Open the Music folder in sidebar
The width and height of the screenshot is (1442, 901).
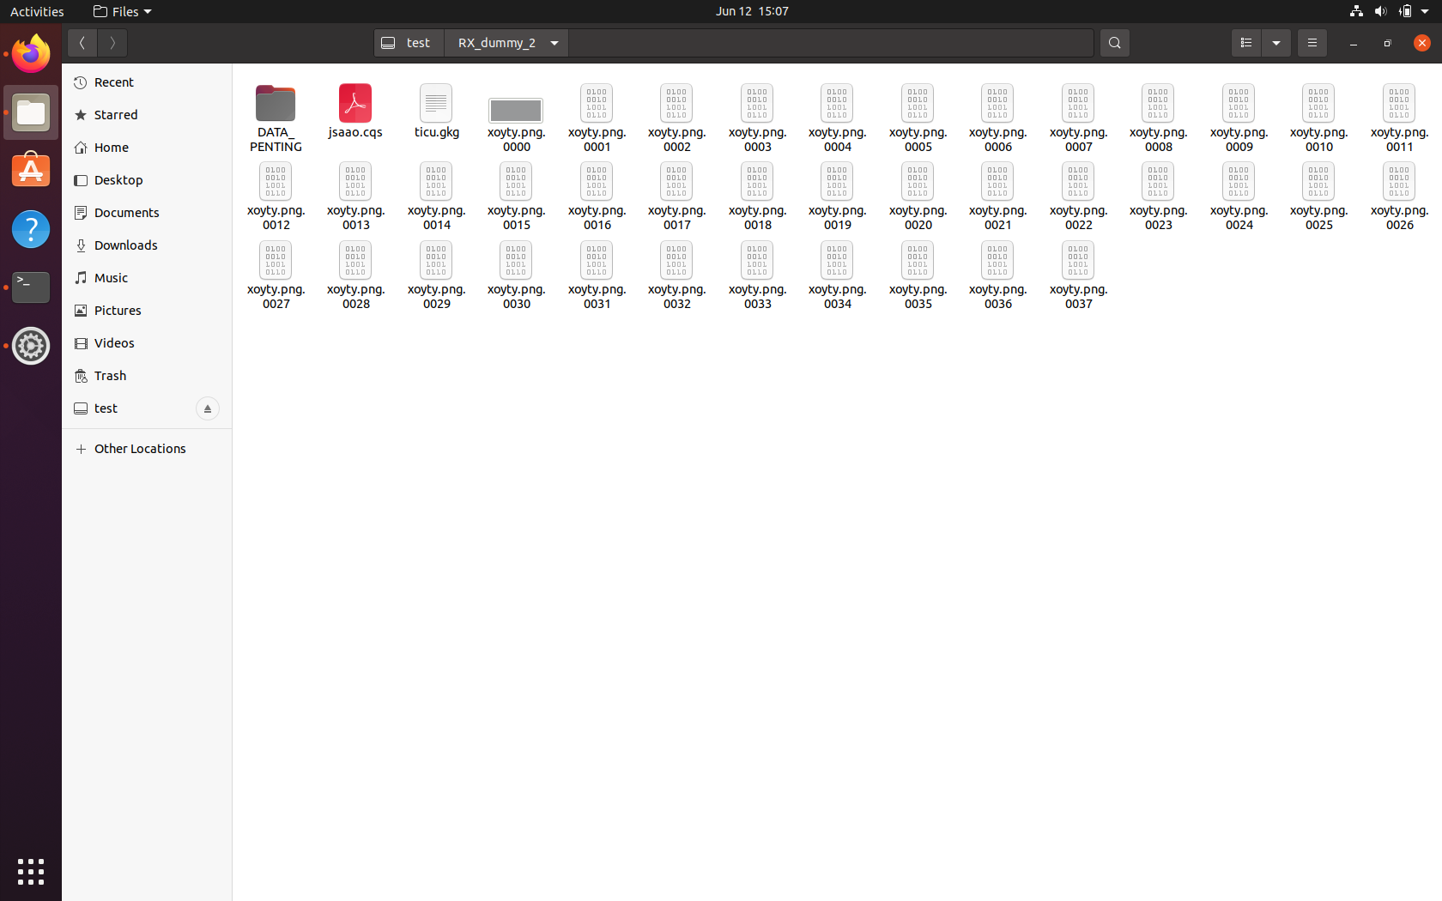coord(110,277)
